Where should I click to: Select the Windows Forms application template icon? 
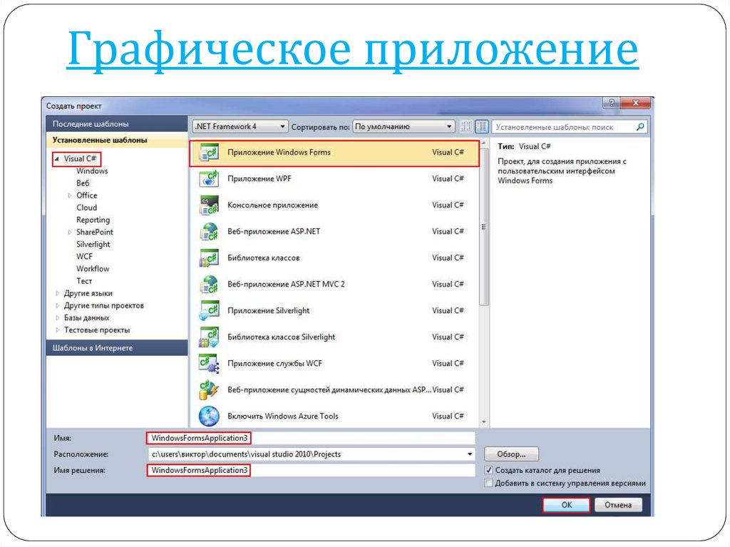click(x=209, y=153)
